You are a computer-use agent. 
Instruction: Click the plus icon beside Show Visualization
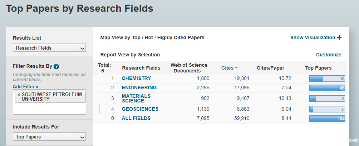tap(339, 37)
